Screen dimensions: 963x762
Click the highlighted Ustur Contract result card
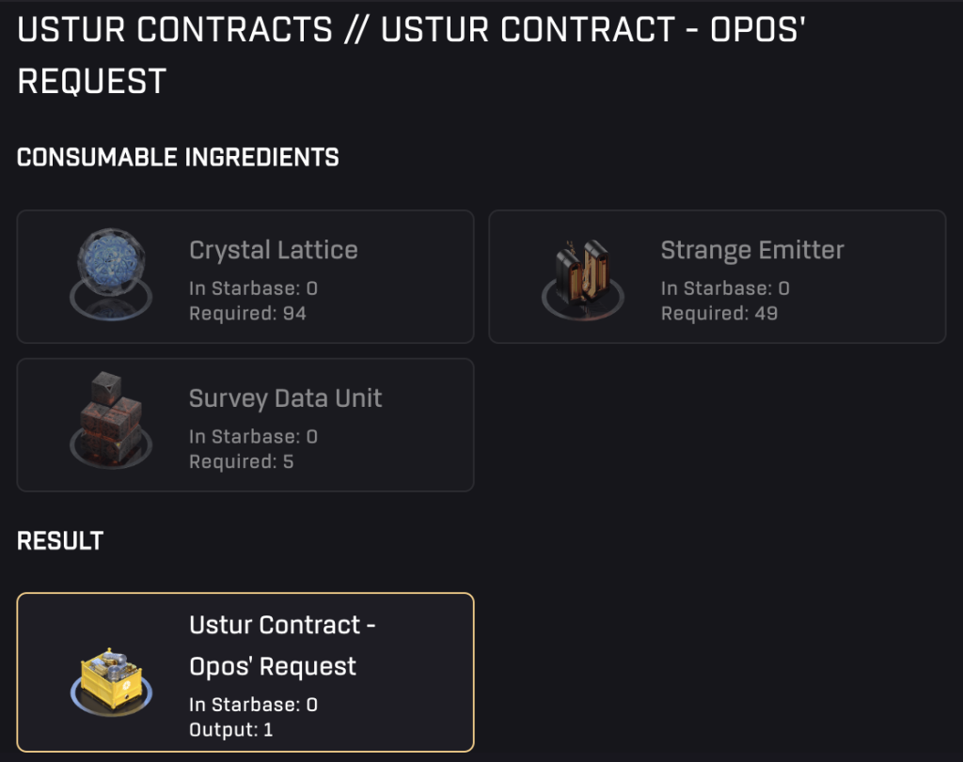click(245, 671)
